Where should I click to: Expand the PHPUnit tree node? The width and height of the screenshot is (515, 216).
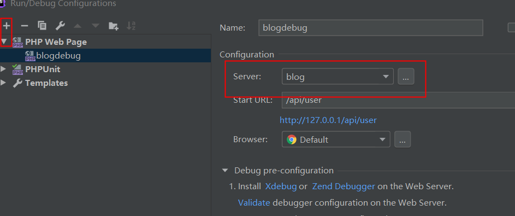(3, 69)
